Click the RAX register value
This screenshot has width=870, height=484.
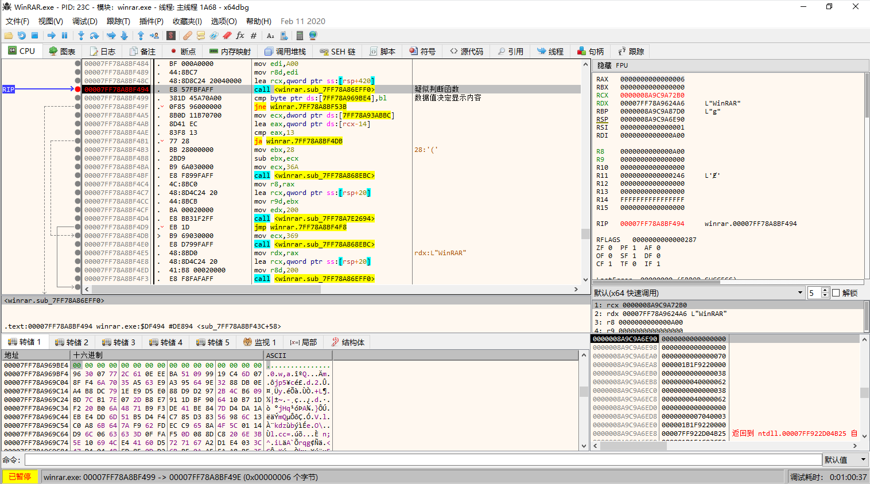652,79
